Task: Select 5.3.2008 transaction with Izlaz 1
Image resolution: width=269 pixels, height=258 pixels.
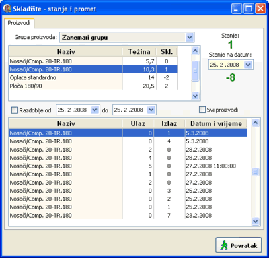Action: click(x=128, y=133)
